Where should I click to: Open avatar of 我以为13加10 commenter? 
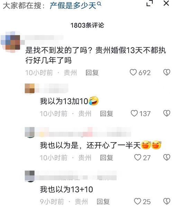click(x=30, y=88)
